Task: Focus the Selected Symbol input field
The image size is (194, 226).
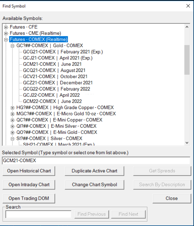Action: tap(96, 161)
